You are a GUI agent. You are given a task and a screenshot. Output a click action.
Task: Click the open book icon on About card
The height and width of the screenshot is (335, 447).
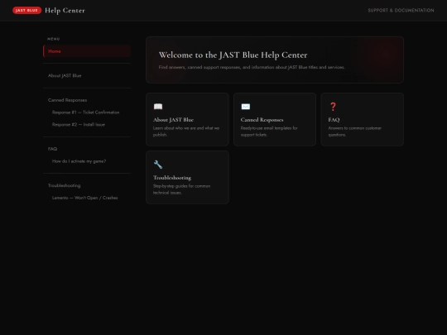click(158, 107)
